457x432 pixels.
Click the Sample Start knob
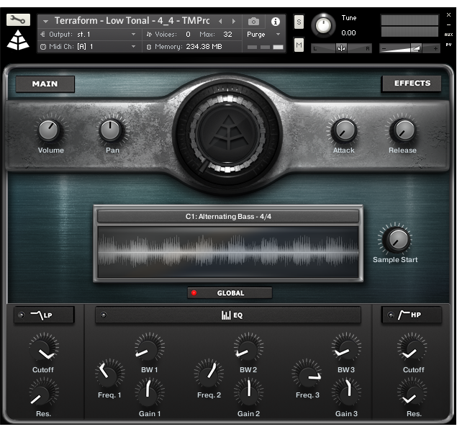point(396,240)
